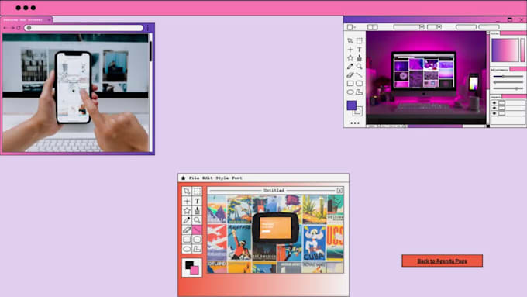Click black and pink color swatches
This screenshot has width=527, height=297.
click(x=192, y=268)
